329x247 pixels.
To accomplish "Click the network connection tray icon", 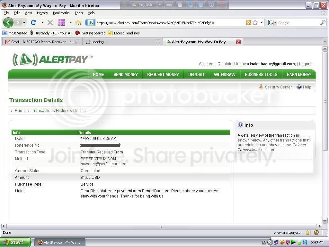I will coord(276,242).
